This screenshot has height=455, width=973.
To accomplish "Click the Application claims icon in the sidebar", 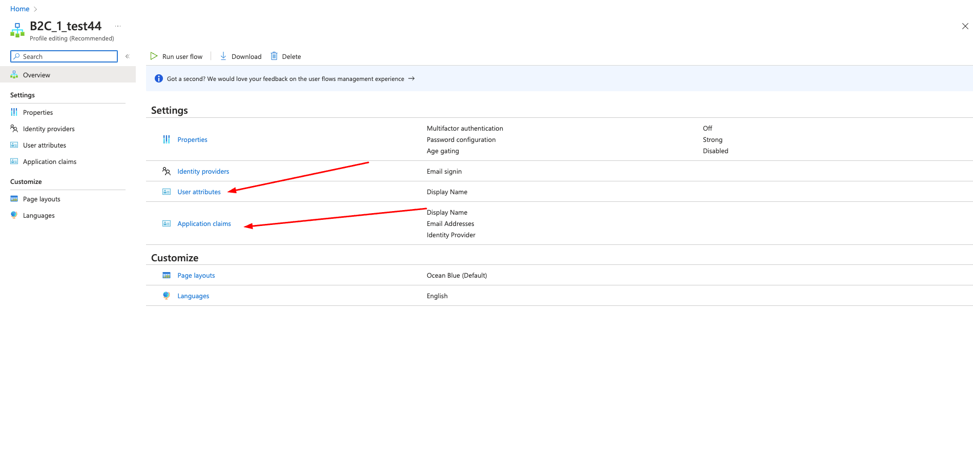I will (x=14, y=161).
